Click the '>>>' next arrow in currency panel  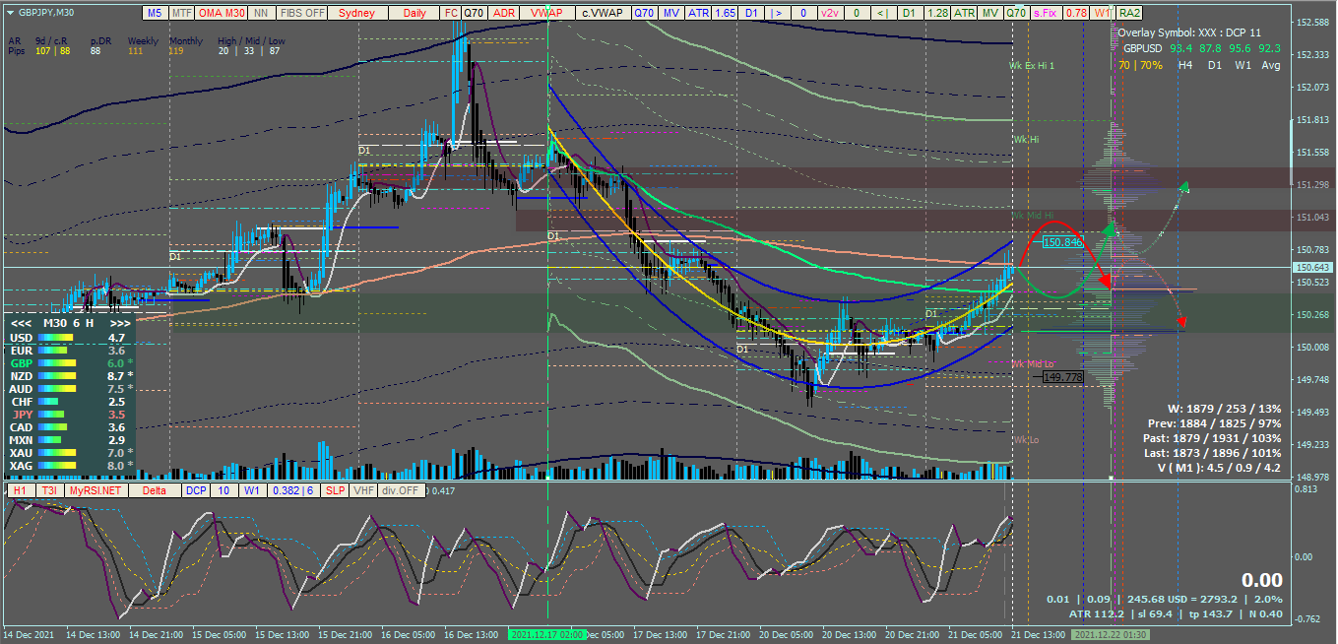(x=120, y=323)
